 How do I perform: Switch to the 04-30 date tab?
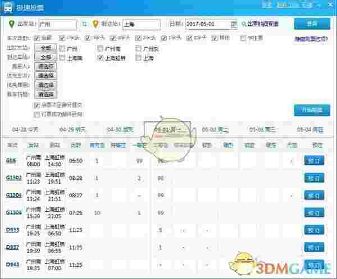coord(120,129)
